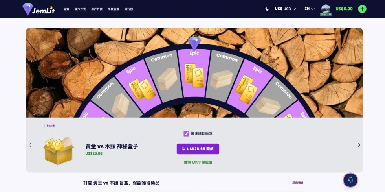Viewport: 385px width, 192px height.
Task: Click the golden mystery box image
Action: (59, 151)
